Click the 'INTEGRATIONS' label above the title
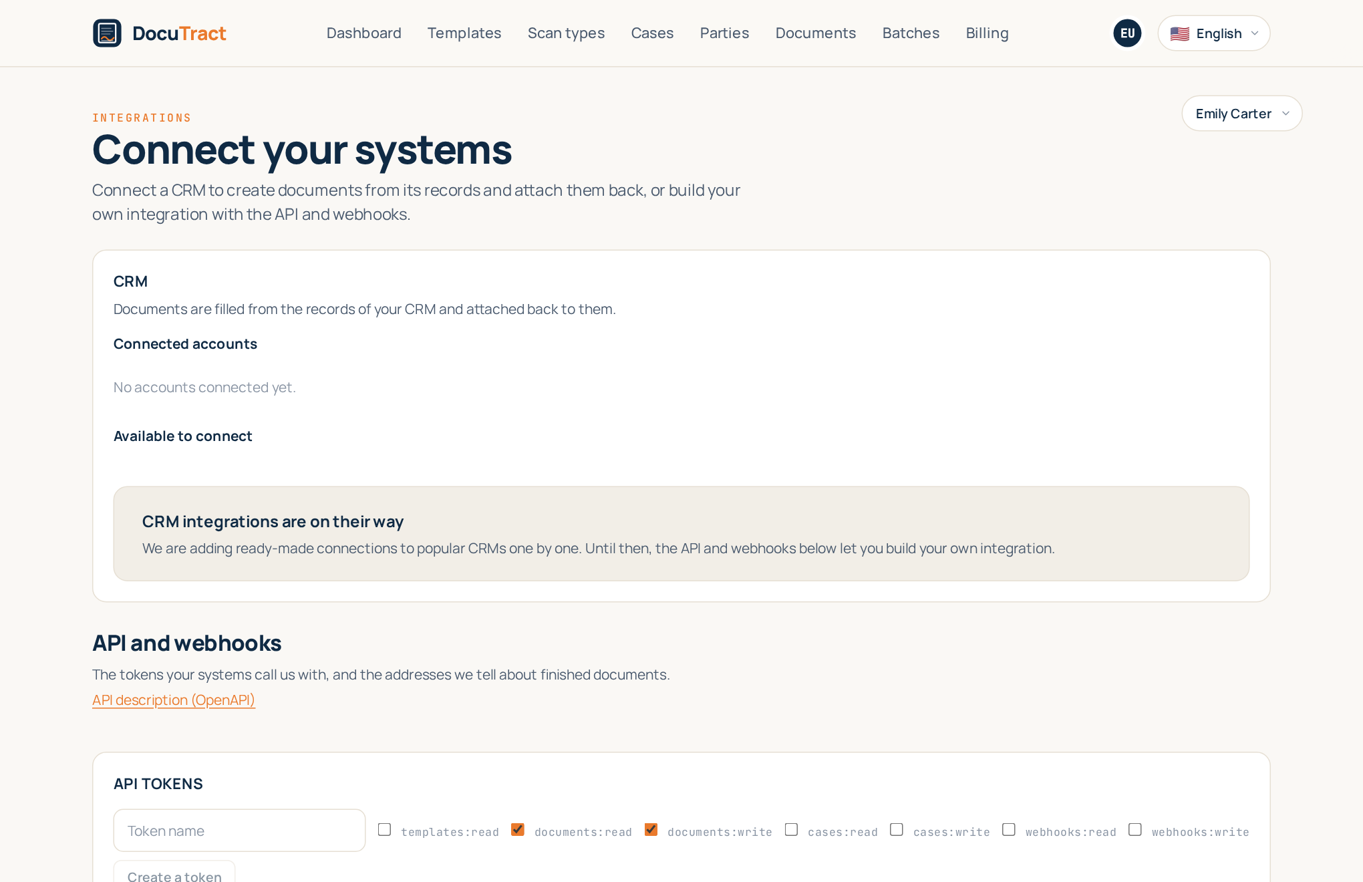The width and height of the screenshot is (1363, 882). pyautogui.click(x=142, y=118)
